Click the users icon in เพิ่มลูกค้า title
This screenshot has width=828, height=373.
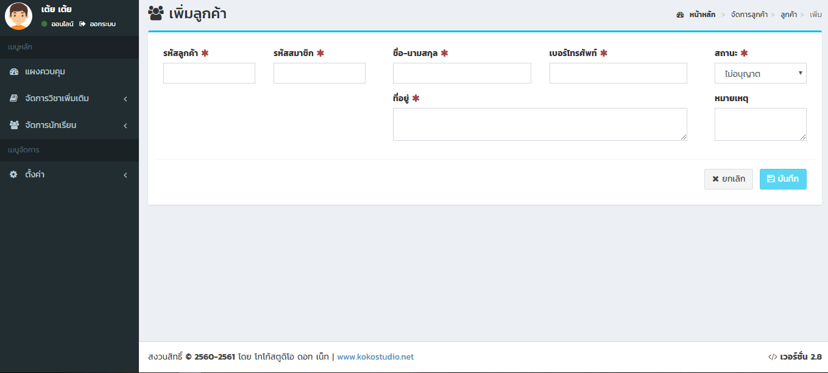click(156, 13)
